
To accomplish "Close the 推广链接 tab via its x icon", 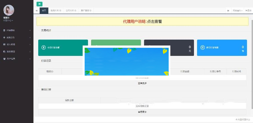I will point(90,11).
